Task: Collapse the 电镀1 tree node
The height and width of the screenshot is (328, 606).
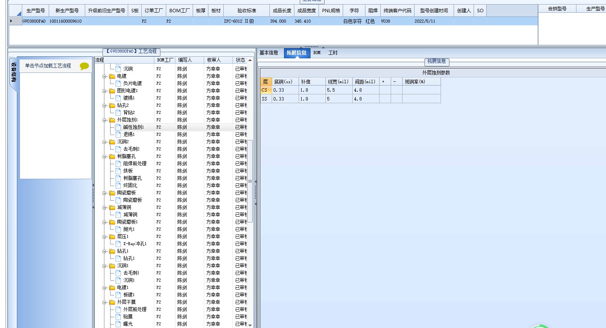Action: coord(104,288)
